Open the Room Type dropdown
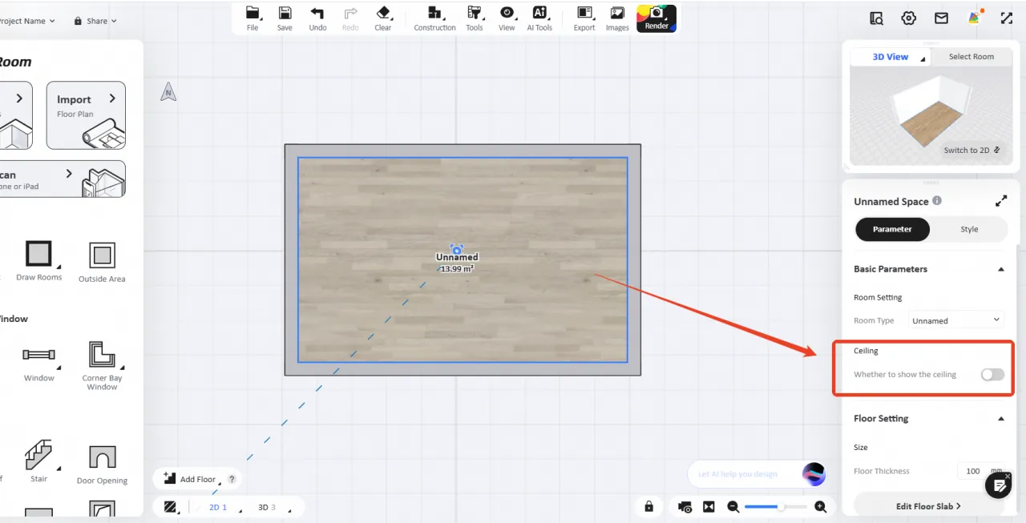The width and height of the screenshot is (1026, 523). [956, 320]
